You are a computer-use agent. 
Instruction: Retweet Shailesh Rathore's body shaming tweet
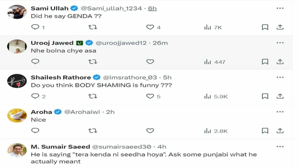pos(93,96)
